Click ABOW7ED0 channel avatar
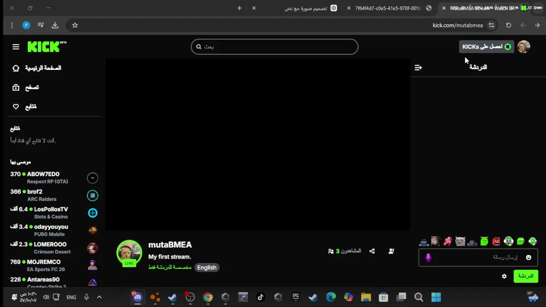This screenshot has height=307, width=546. (93, 178)
